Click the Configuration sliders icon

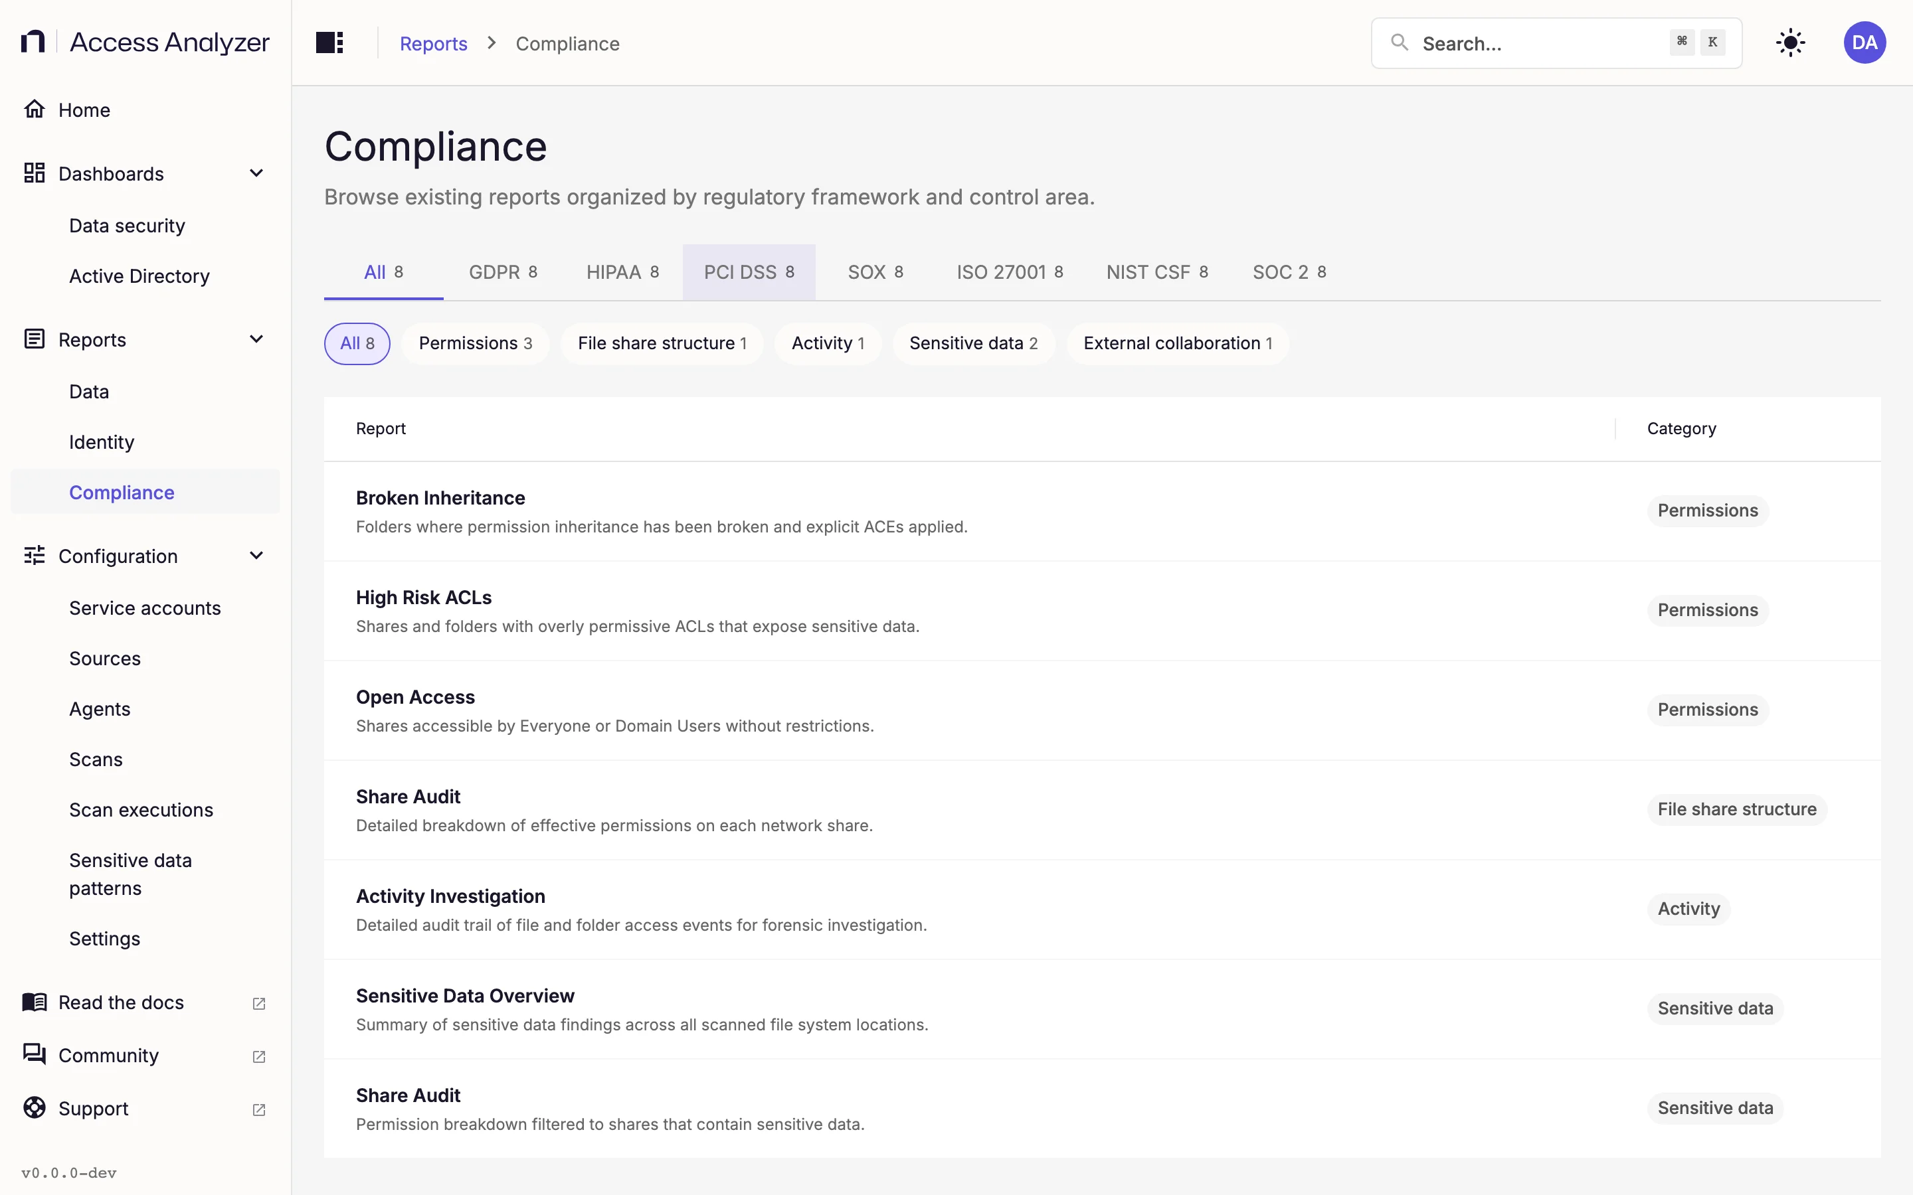(x=34, y=556)
